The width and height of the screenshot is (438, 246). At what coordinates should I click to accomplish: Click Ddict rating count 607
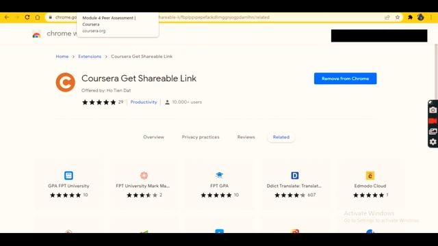[311, 195]
